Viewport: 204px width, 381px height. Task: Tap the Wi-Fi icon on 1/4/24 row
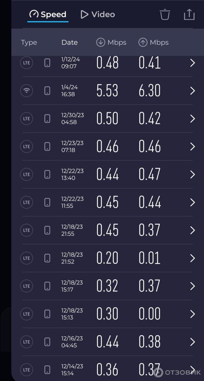(27, 91)
